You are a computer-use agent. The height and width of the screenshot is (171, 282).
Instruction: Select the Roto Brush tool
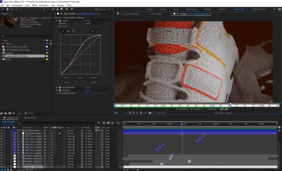pyautogui.click(x=67, y=9)
